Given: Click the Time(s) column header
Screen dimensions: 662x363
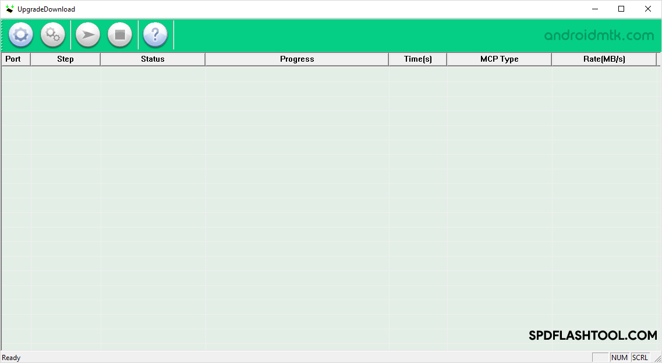Looking at the screenshot, I should pos(417,59).
